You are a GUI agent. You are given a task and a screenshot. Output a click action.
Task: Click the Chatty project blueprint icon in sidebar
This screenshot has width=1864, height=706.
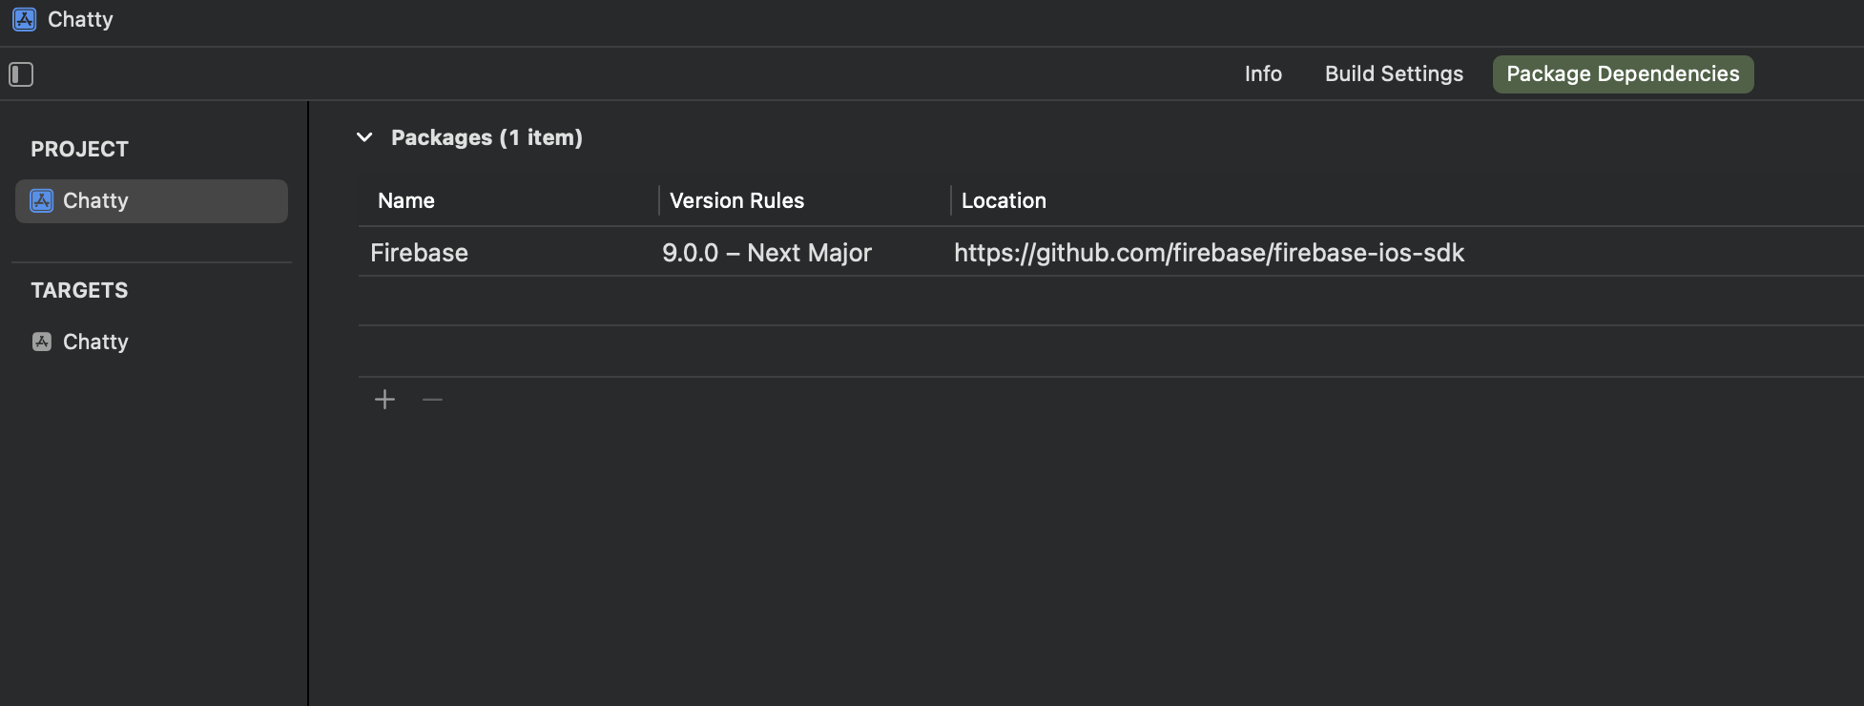click(42, 200)
